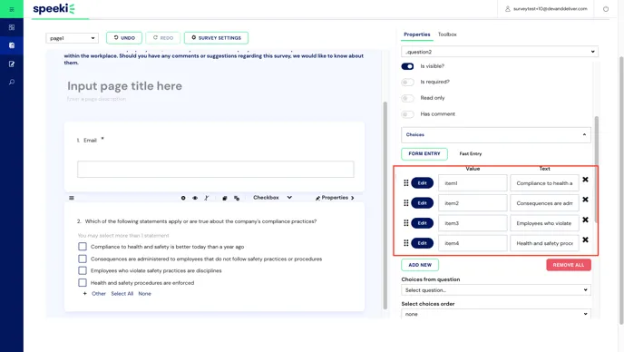Open the question2 element selector dropdown

point(500,52)
